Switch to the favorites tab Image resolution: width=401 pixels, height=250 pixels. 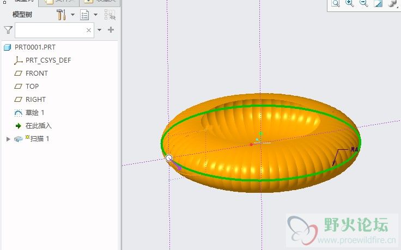pyautogui.click(x=100, y=1)
